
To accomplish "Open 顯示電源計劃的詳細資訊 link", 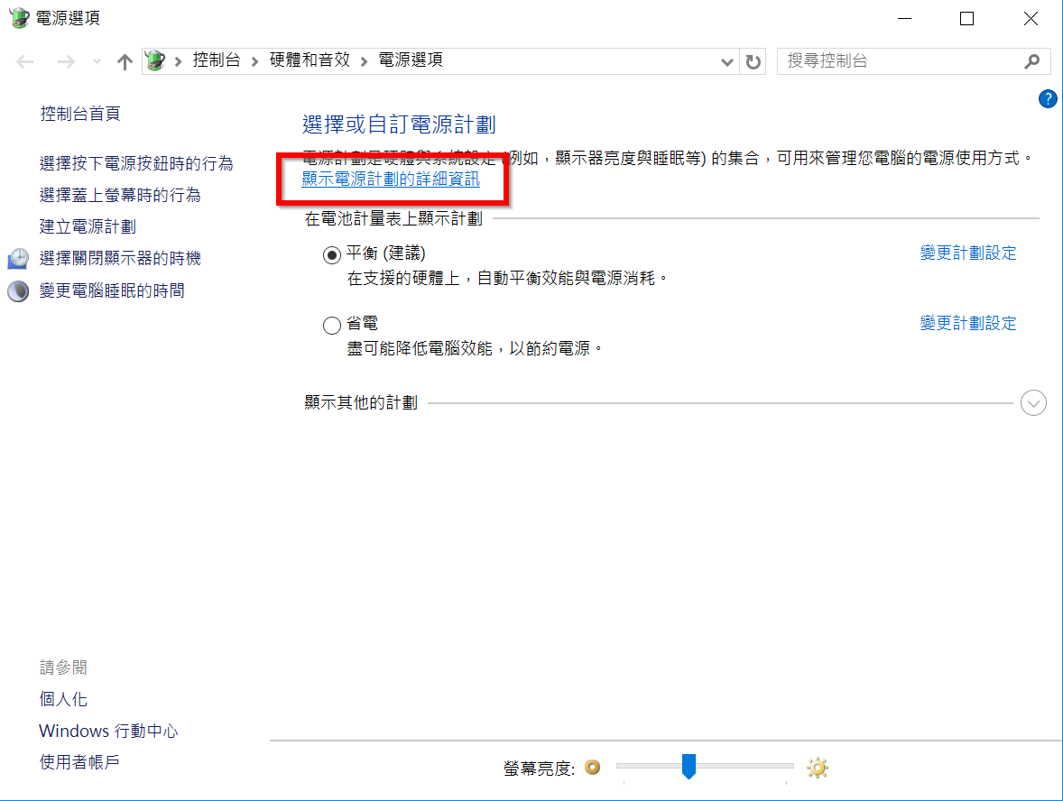I will (x=391, y=180).
